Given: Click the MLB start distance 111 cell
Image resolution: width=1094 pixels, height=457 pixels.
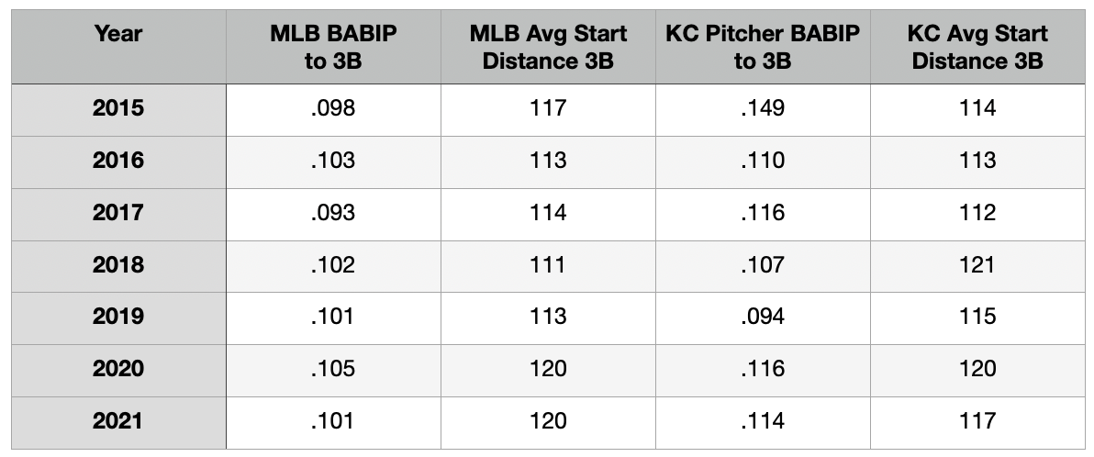Looking at the screenshot, I should (548, 265).
